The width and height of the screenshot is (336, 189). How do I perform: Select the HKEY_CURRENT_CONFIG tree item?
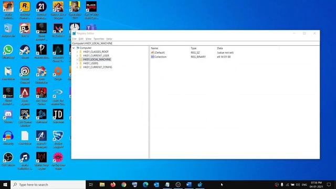[98, 67]
